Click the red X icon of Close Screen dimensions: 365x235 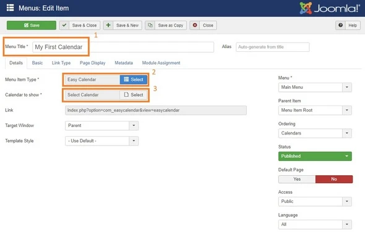pos(195,25)
